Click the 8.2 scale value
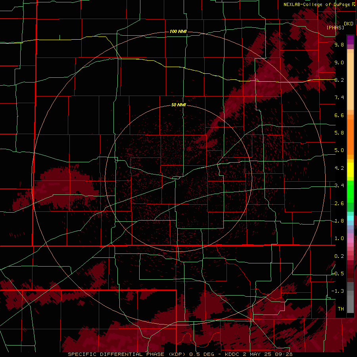Screen dimensions: 357x357 coord(339,80)
